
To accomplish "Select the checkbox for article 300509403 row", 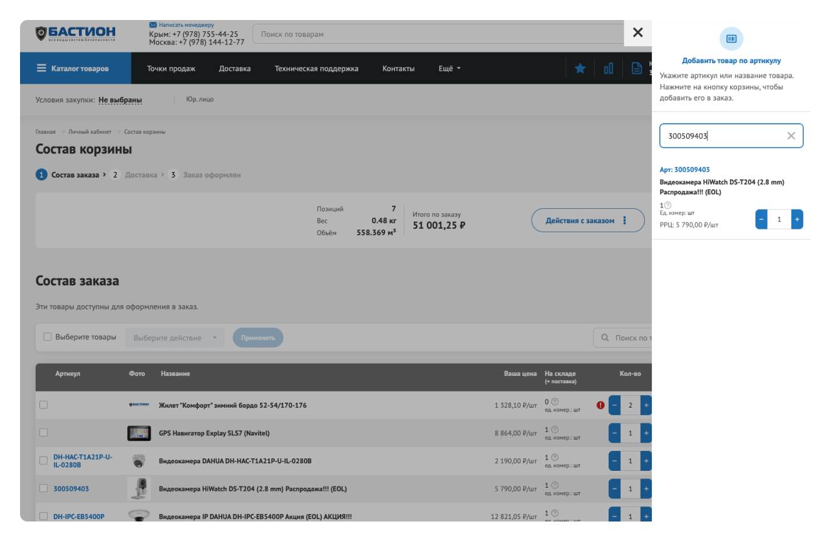I will pos(44,488).
